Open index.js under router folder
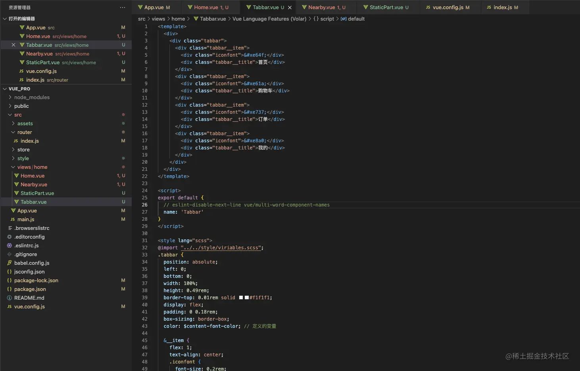 [x=66, y=141]
